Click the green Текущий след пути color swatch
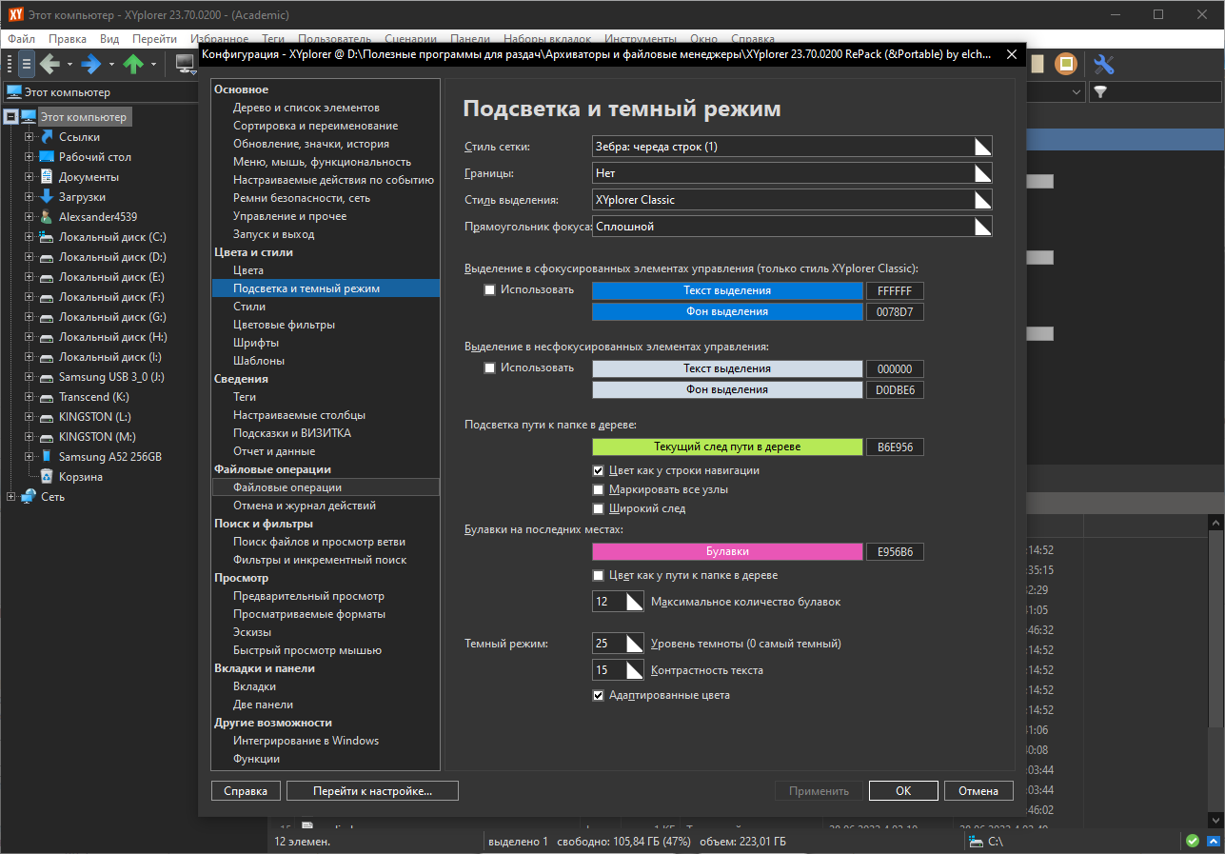Image resolution: width=1225 pixels, height=854 pixels. coord(727,447)
